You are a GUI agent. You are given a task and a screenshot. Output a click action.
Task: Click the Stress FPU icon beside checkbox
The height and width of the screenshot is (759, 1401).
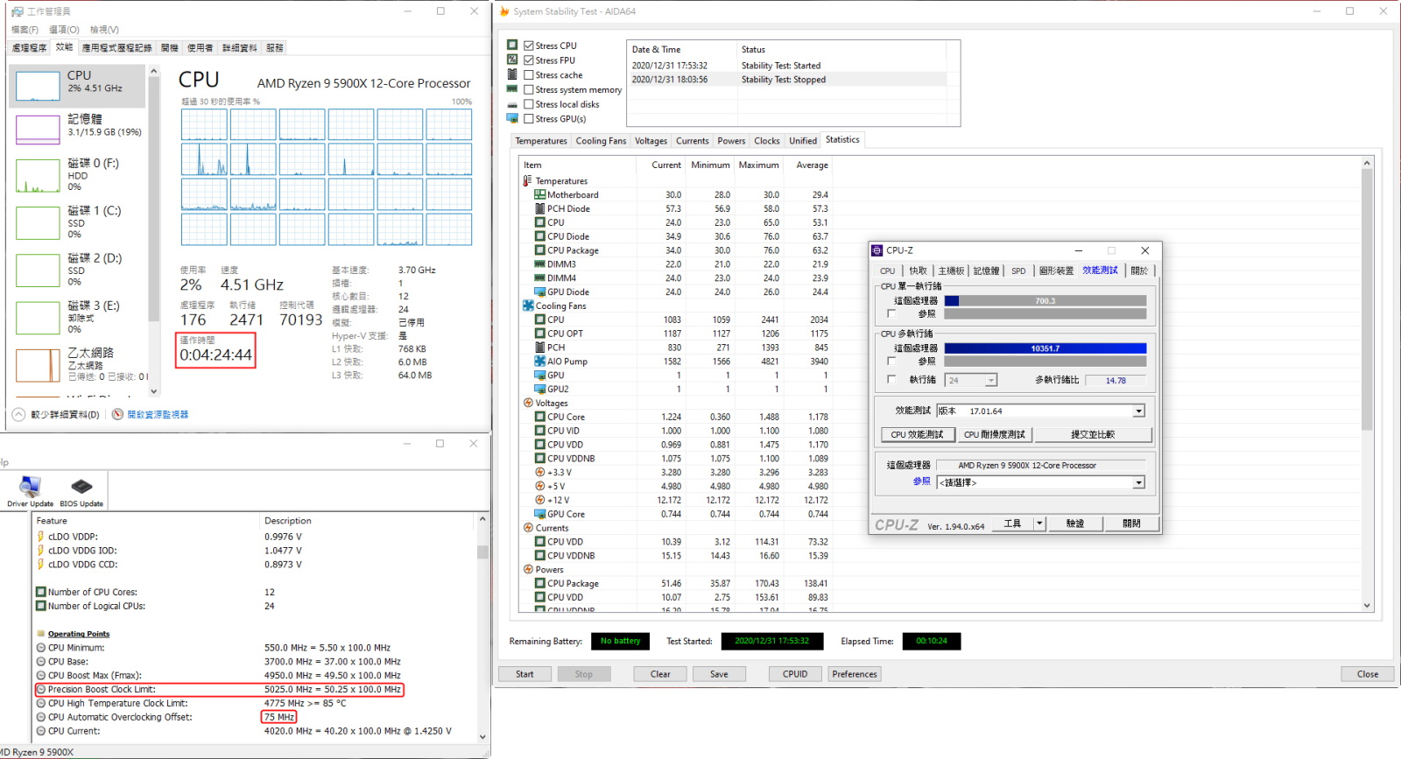click(x=512, y=60)
